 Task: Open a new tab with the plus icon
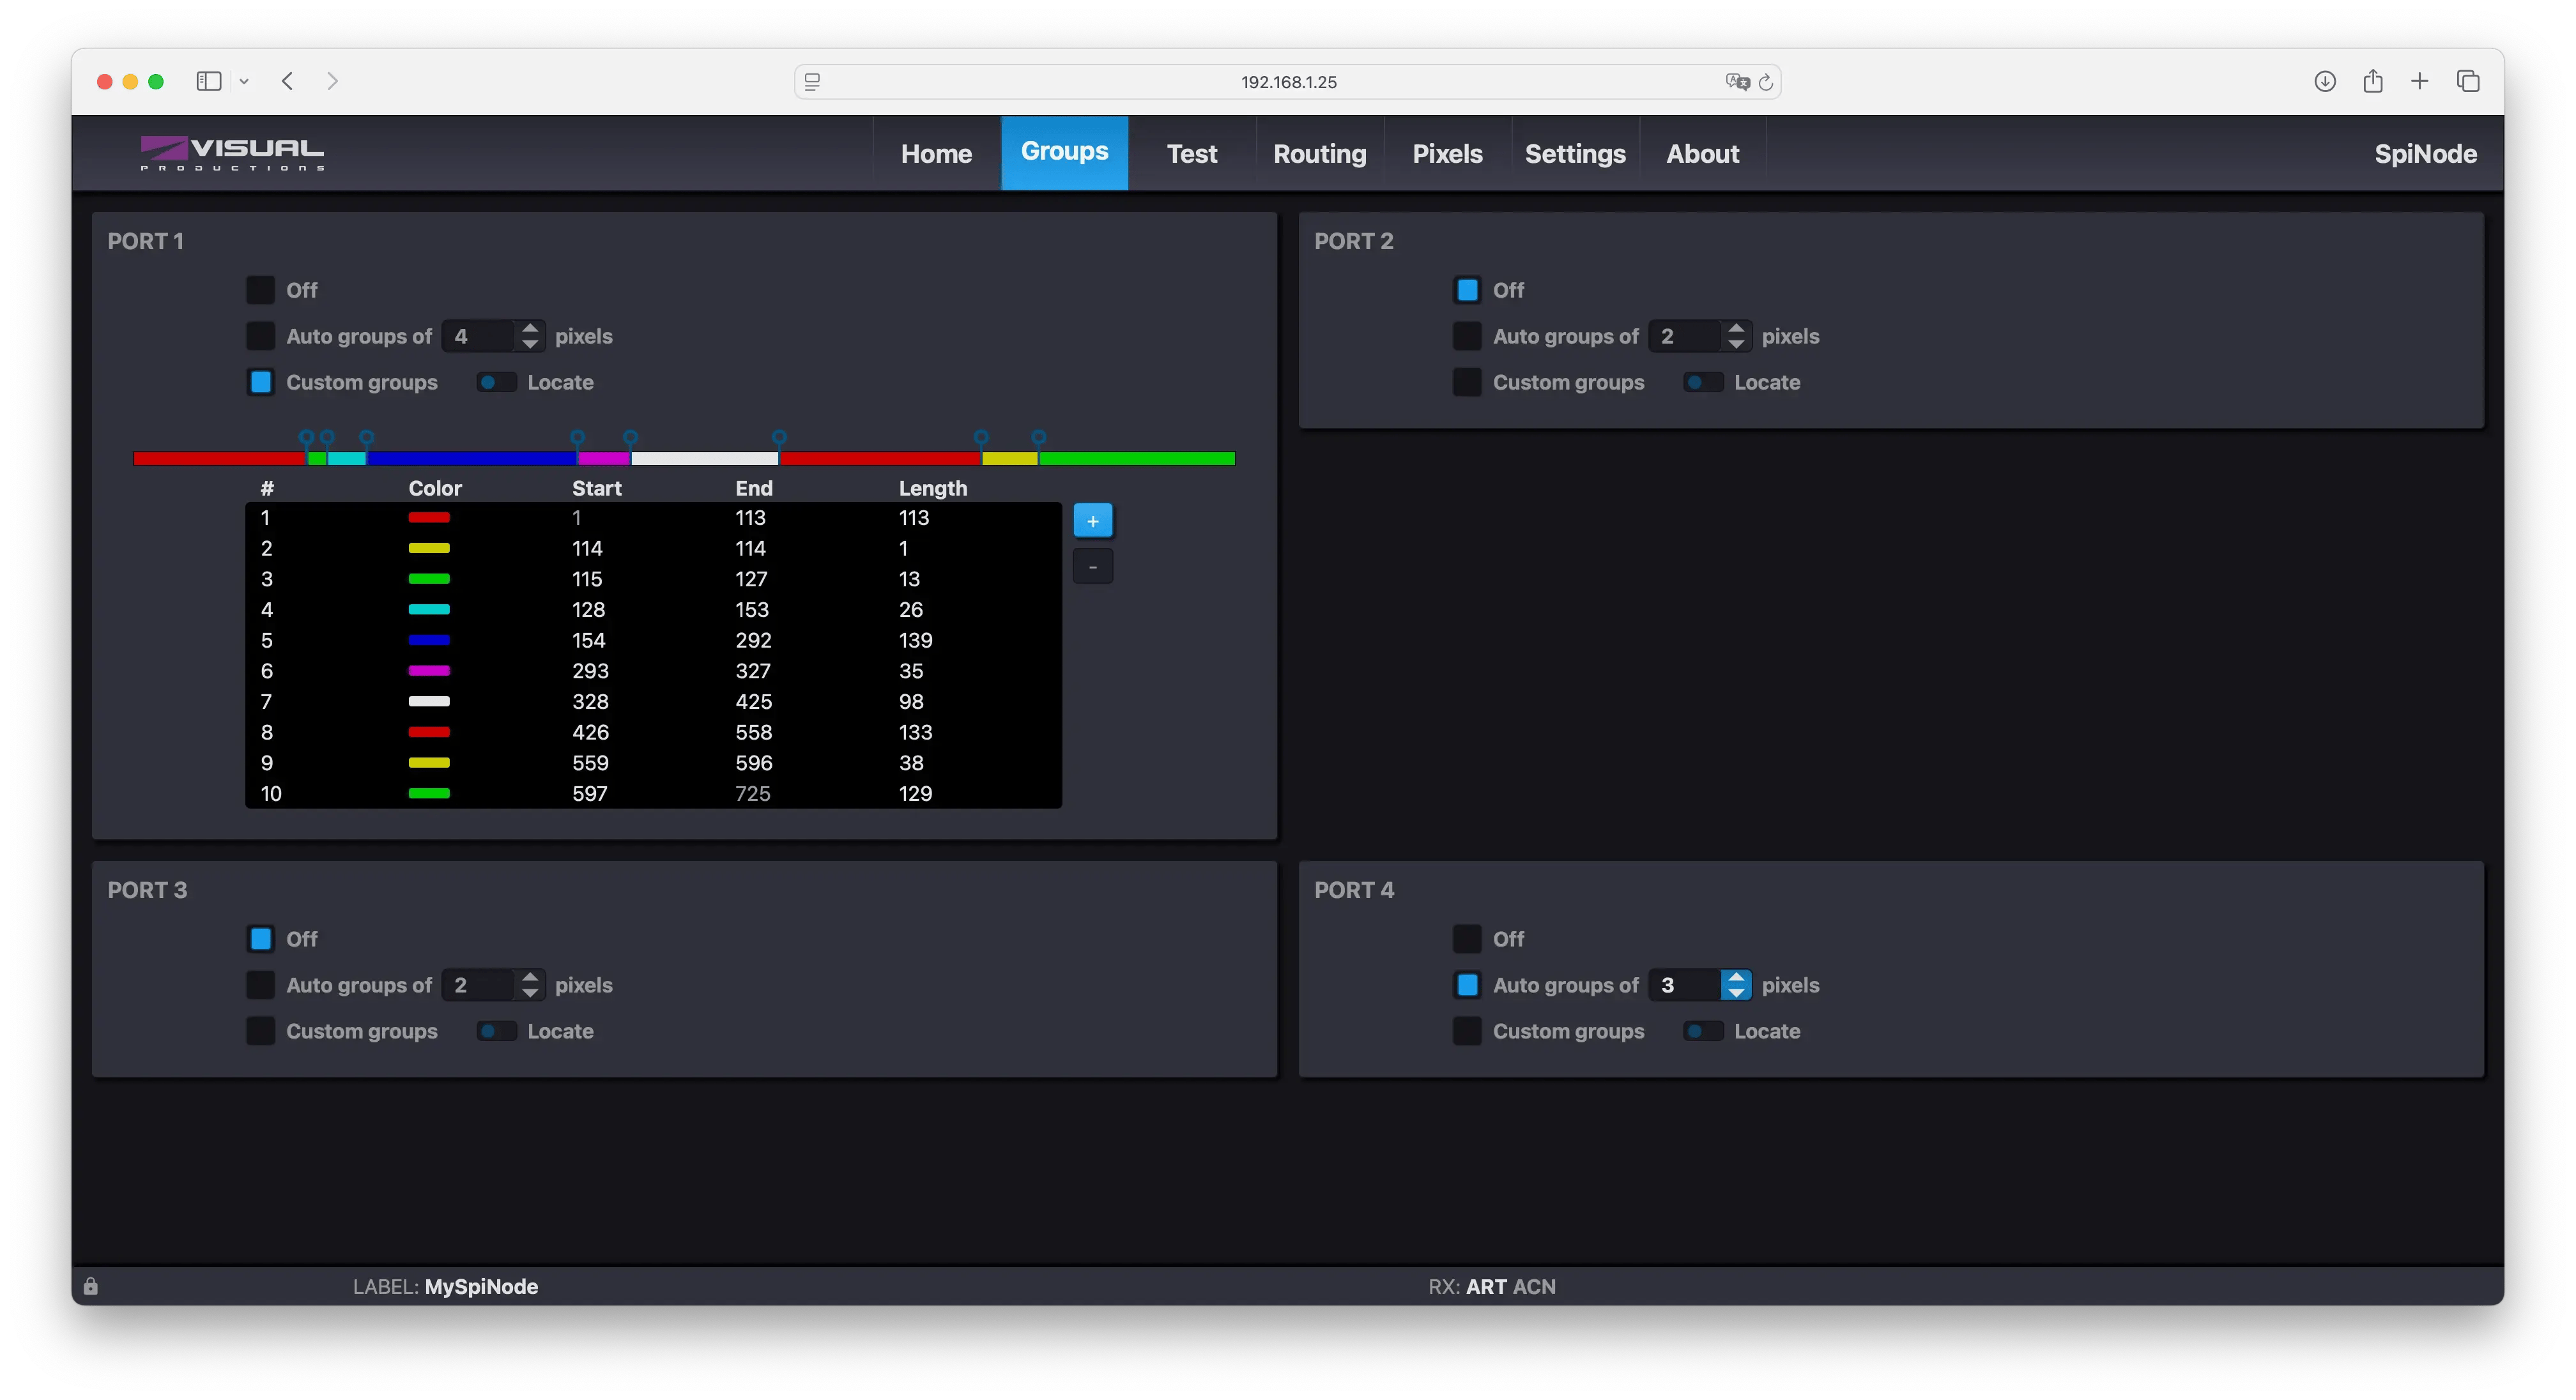point(2420,81)
